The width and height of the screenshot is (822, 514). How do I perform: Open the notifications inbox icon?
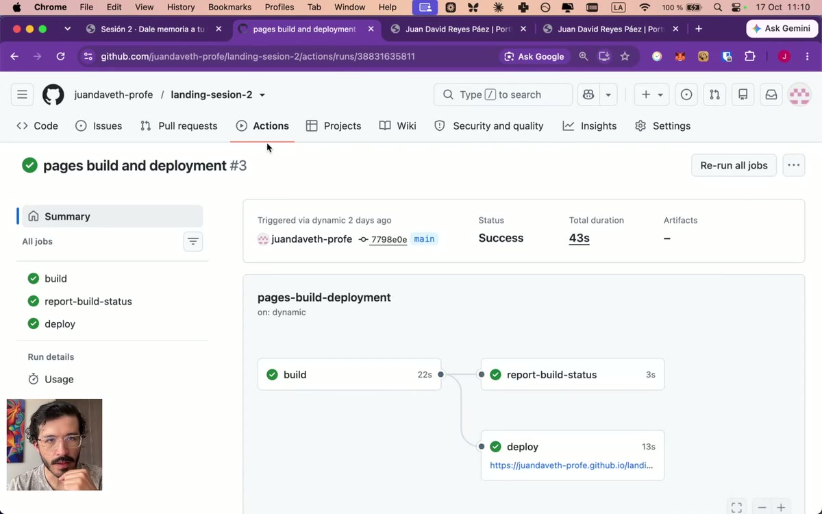coord(771,95)
